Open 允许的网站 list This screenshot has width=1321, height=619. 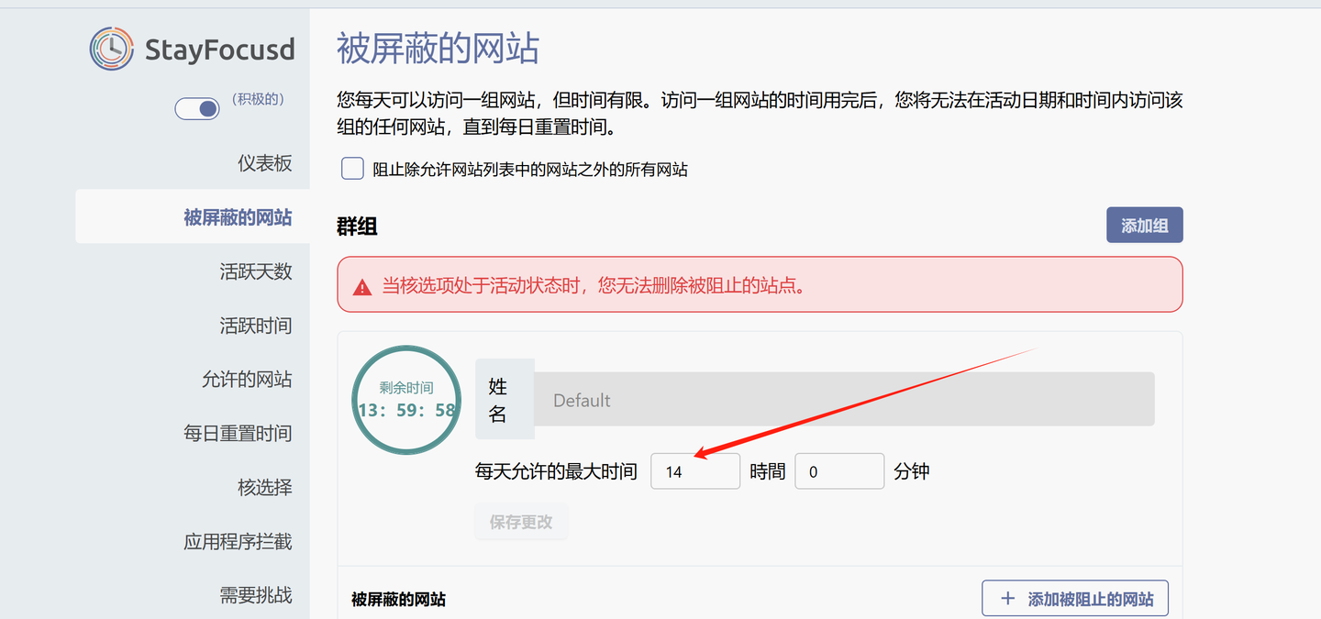[x=247, y=380]
